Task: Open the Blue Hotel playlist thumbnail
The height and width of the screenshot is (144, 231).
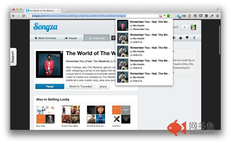Action: (x=45, y=114)
